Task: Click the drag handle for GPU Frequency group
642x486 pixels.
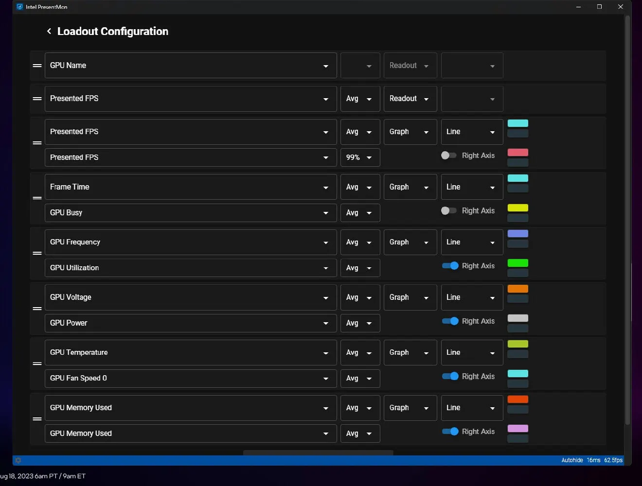Action: (37, 253)
